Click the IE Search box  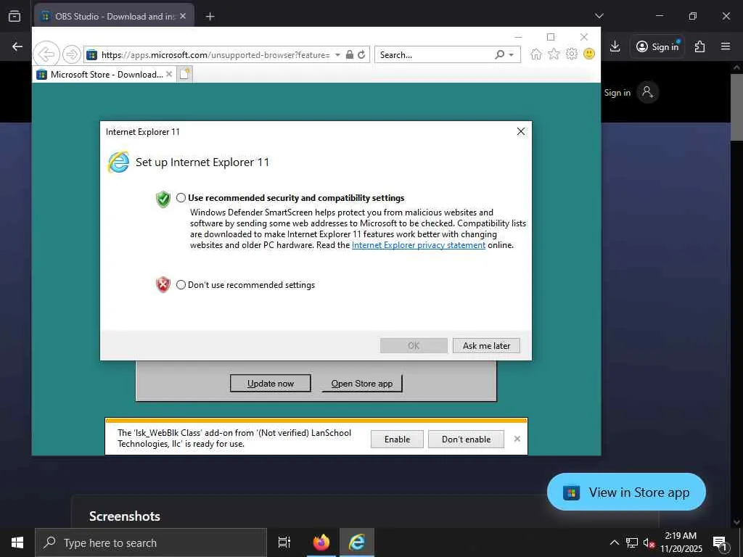pyautogui.click(x=434, y=55)
